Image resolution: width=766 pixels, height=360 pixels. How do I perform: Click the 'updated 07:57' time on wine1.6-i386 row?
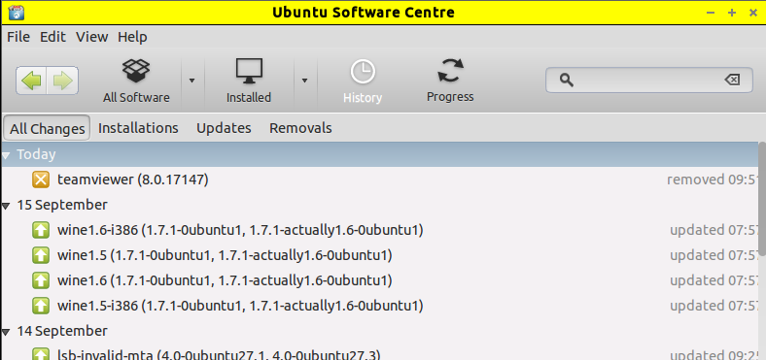click(714, 230)
